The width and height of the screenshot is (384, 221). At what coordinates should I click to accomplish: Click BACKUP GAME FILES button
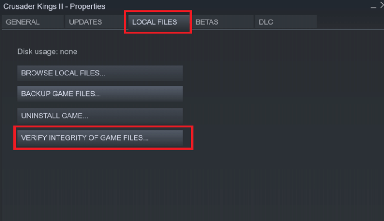coord(100,94)
